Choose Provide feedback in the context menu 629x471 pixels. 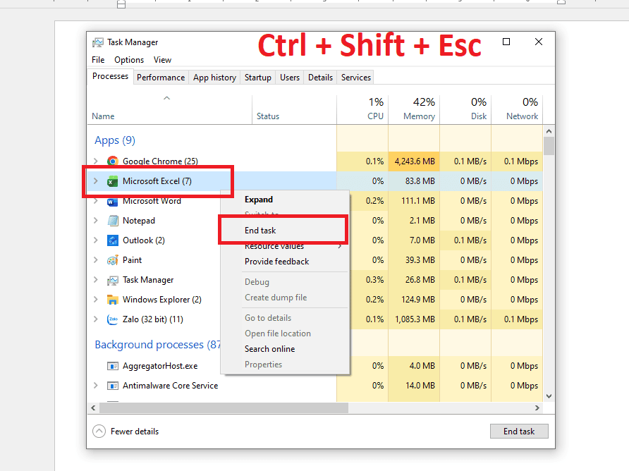coord(285,262)
